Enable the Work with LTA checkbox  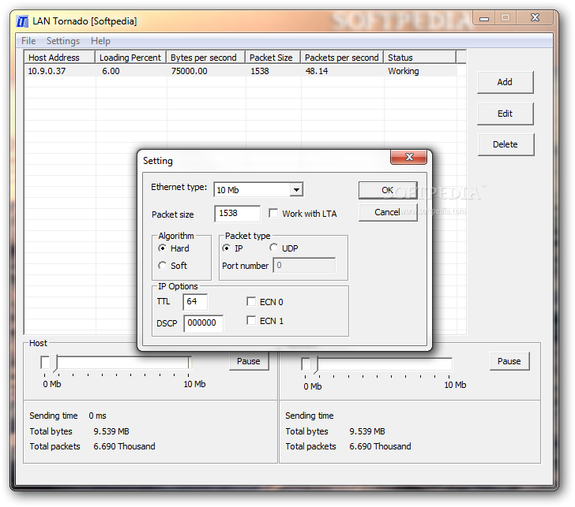[x=273, y=213]
